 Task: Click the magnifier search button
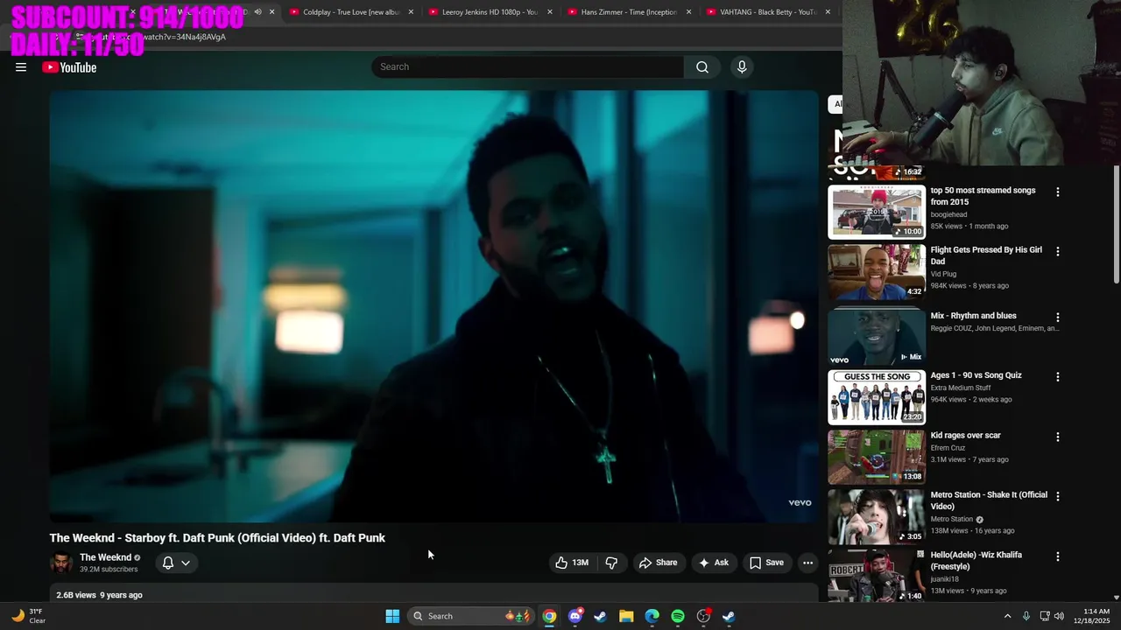tap(702, 66)
